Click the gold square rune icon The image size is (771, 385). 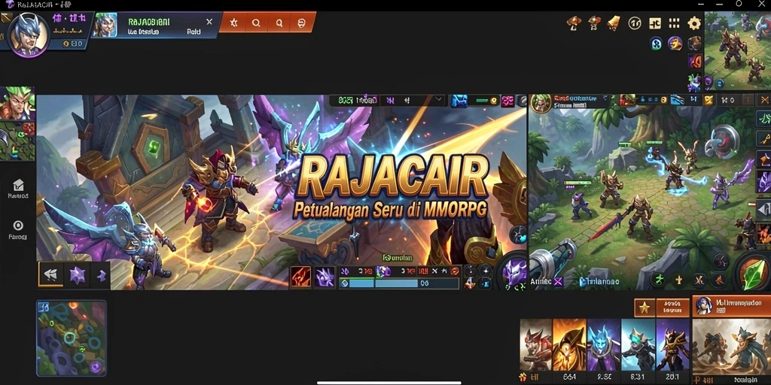654,23
